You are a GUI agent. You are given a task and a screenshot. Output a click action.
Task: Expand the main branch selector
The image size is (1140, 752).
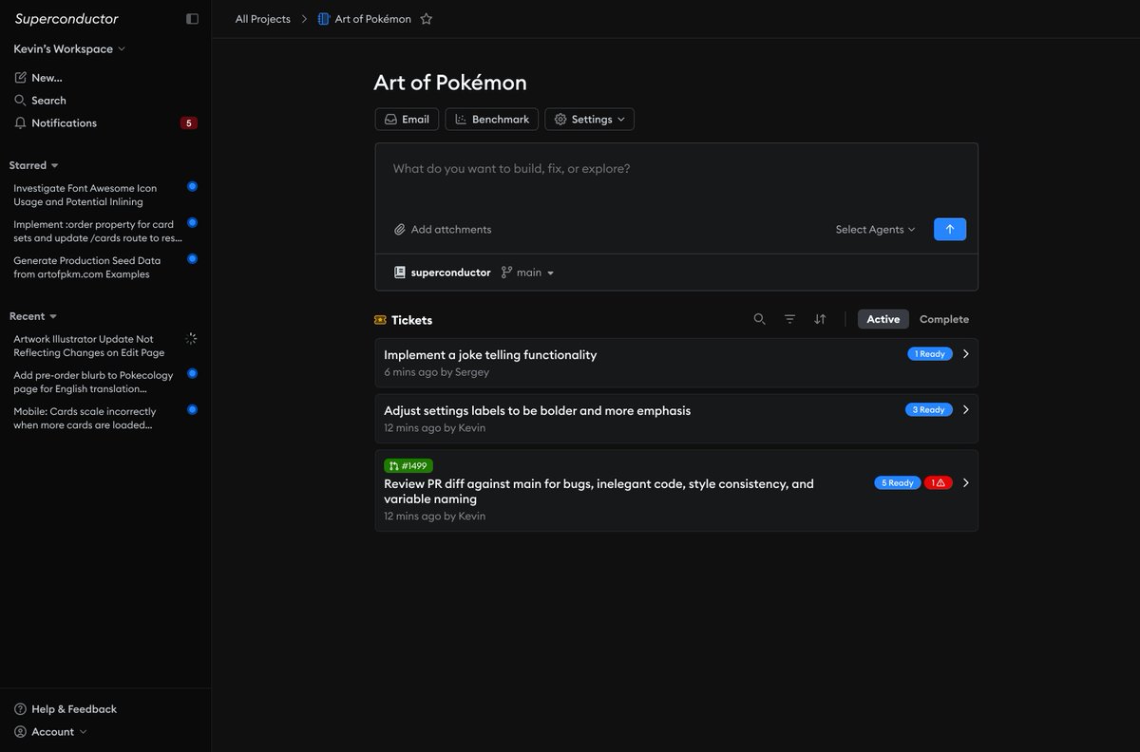coord(528,272)
